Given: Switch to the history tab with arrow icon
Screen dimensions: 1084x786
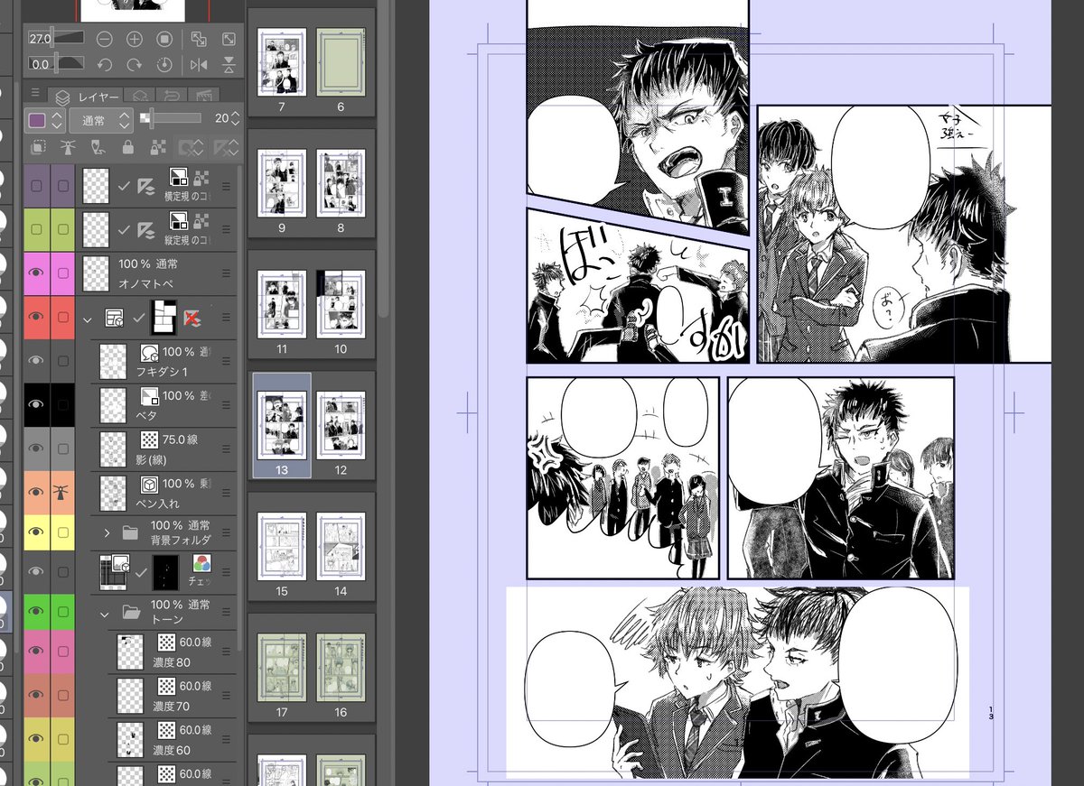Looking at the screenshot, I should coord(172,95).
